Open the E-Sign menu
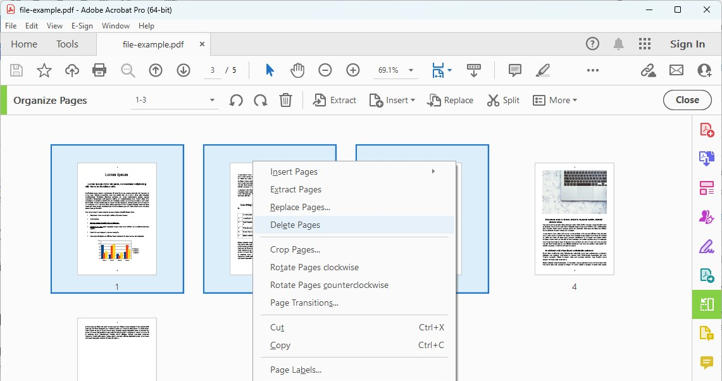The width and height of the screenshot is (722, 381). pyautogui.click(x=82, y=26)
